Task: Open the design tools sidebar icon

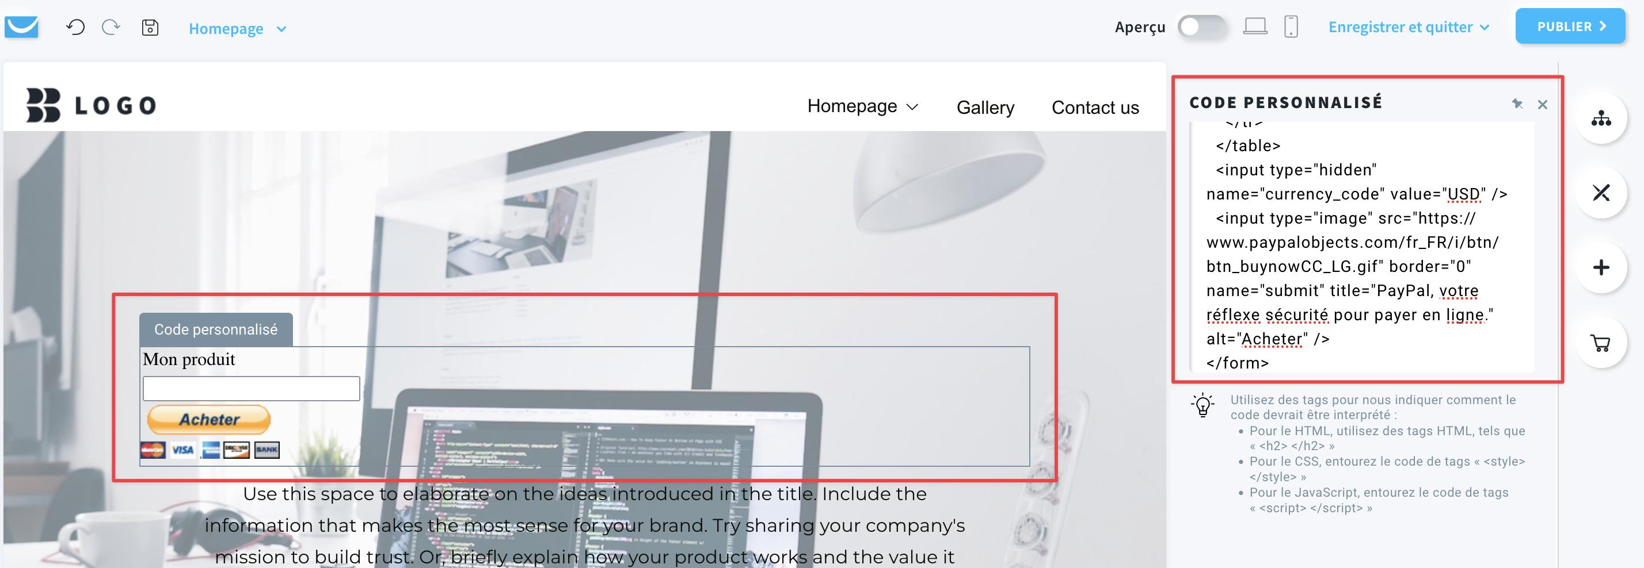Action: 1601,193
